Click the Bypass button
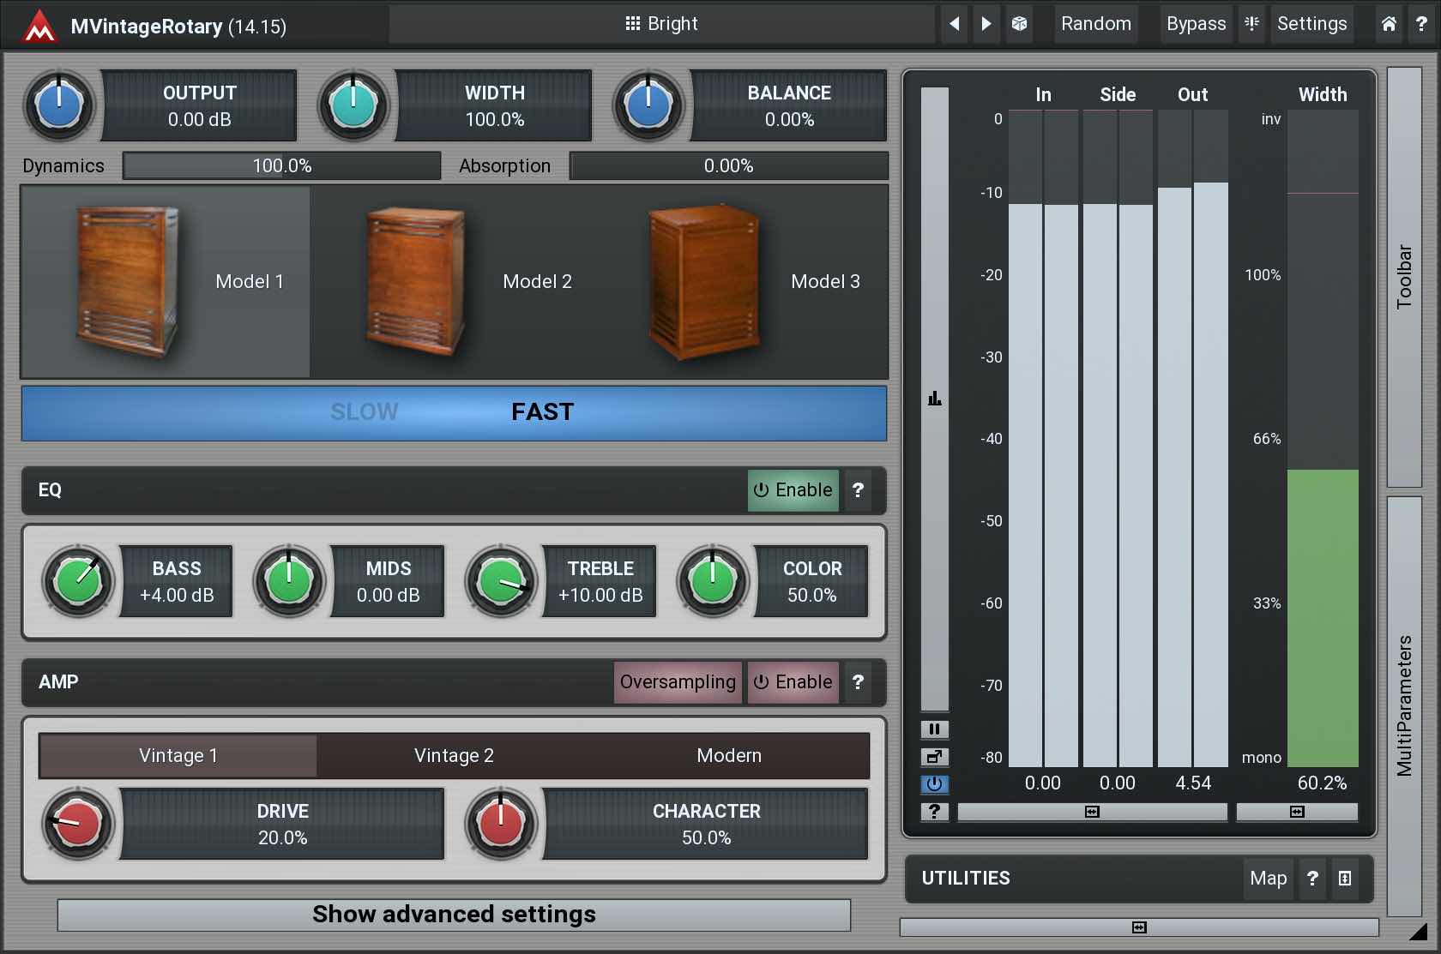This screenshot has width=1441, height=954. (1196, 24)
